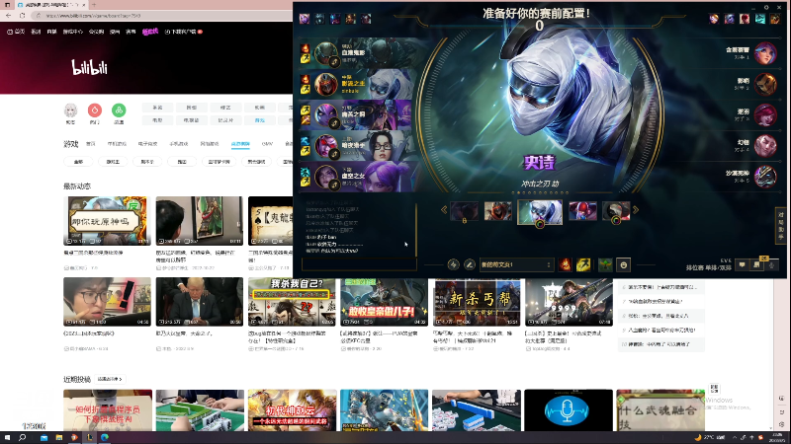
Task: Click the purple logo link in bilibili nav
Action: click(150, 32)
